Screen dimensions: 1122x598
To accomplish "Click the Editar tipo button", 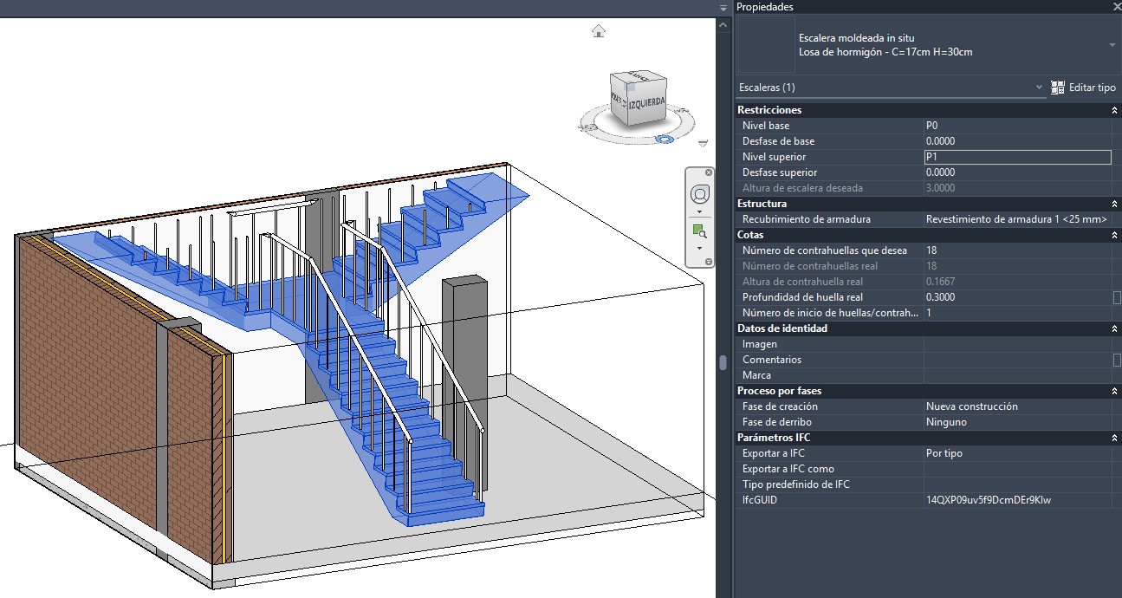I will [1083, 88].
